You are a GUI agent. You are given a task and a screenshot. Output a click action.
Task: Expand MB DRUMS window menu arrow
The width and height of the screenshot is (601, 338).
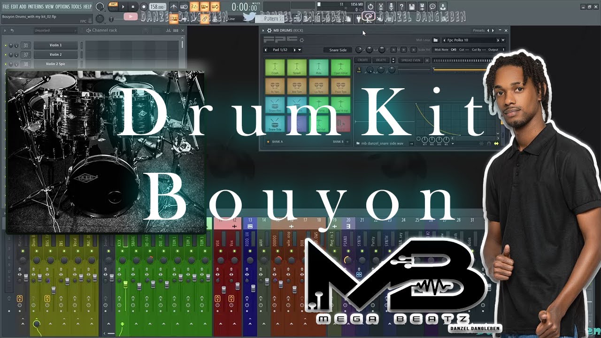(x=263, y=30)
